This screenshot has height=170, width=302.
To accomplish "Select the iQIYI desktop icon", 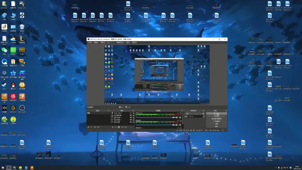I will click(13, 51).
